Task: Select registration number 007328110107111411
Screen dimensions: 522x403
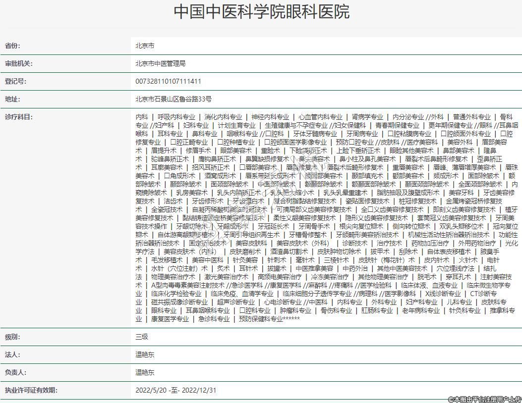Action: (x=168, y=81)
